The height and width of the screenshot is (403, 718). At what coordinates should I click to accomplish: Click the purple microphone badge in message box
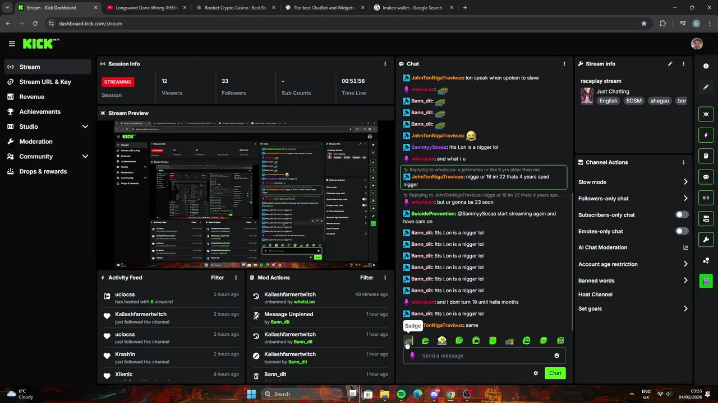click(x=412, y=355)
